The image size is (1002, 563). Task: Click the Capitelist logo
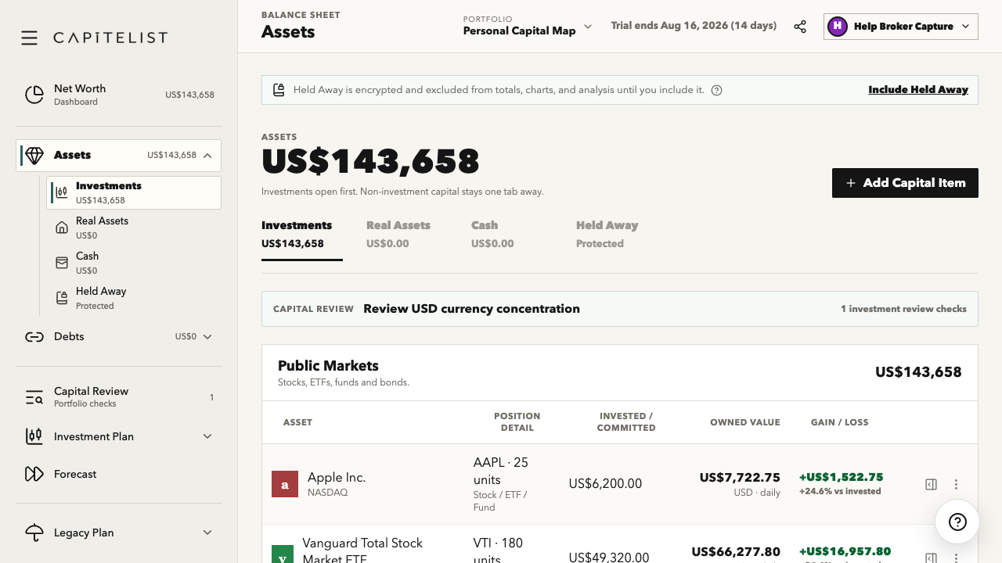pyautogui.click(x=110, y=38)
